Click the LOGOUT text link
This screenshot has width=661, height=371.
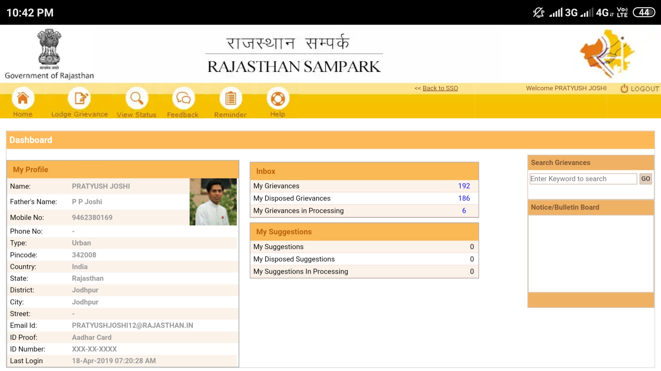[645, 89]
